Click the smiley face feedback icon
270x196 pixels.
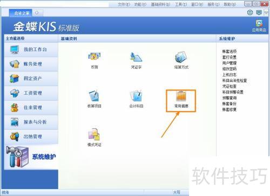(x=250, y=12)
